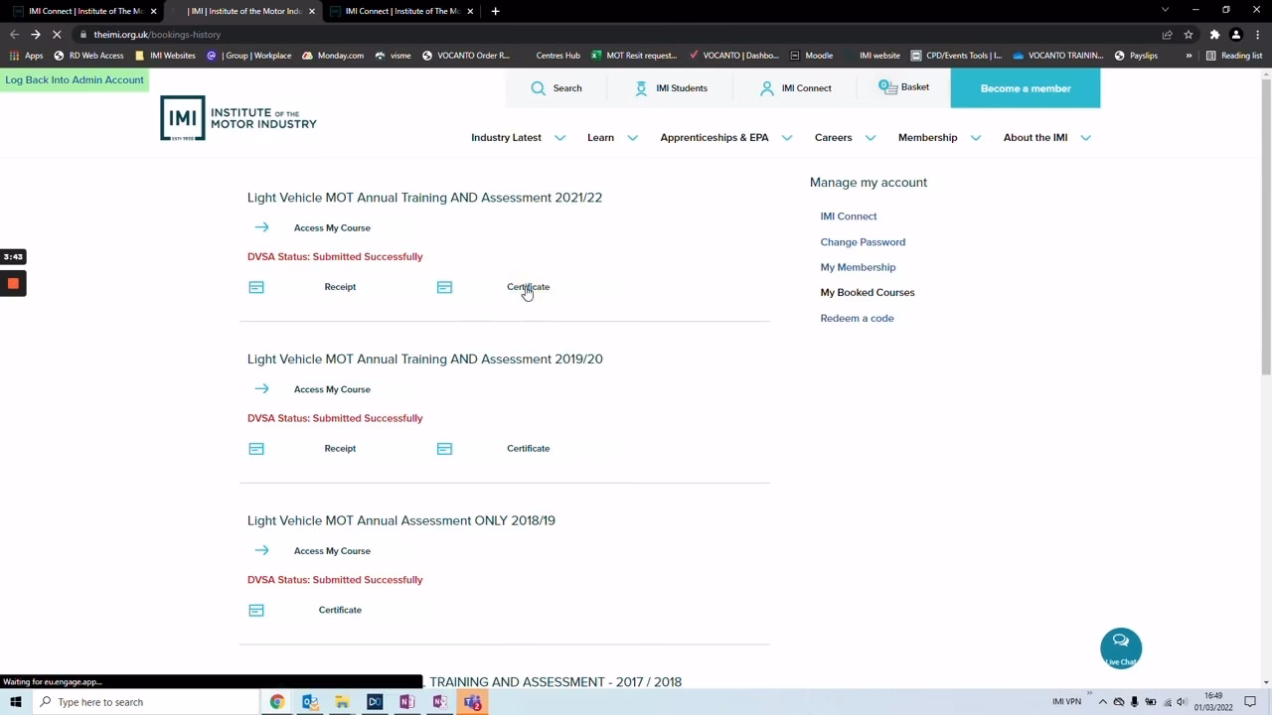Image resolution: width=1272 pixels, height=715 pixels.
Task: Open the Live Chat bubble
Action: click(x=1120, y=647)
